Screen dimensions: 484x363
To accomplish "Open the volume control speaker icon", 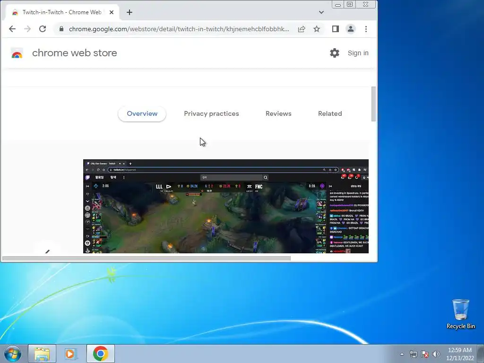I will (436, 354).
